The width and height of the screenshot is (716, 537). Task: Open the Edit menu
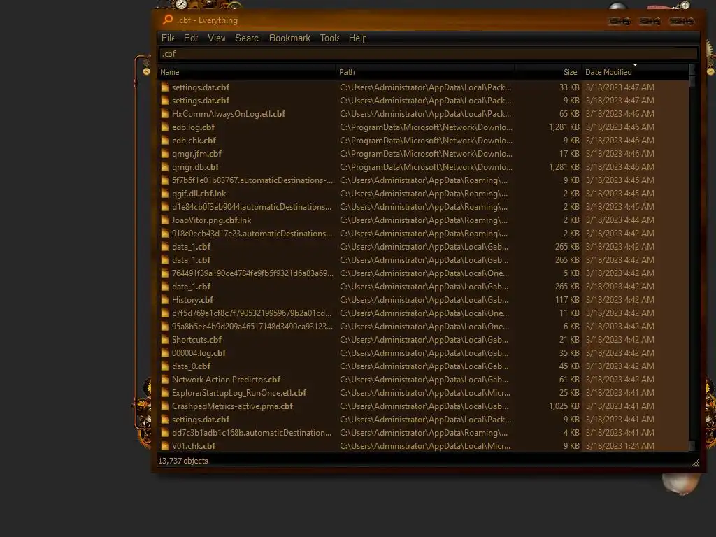(190, 38)
